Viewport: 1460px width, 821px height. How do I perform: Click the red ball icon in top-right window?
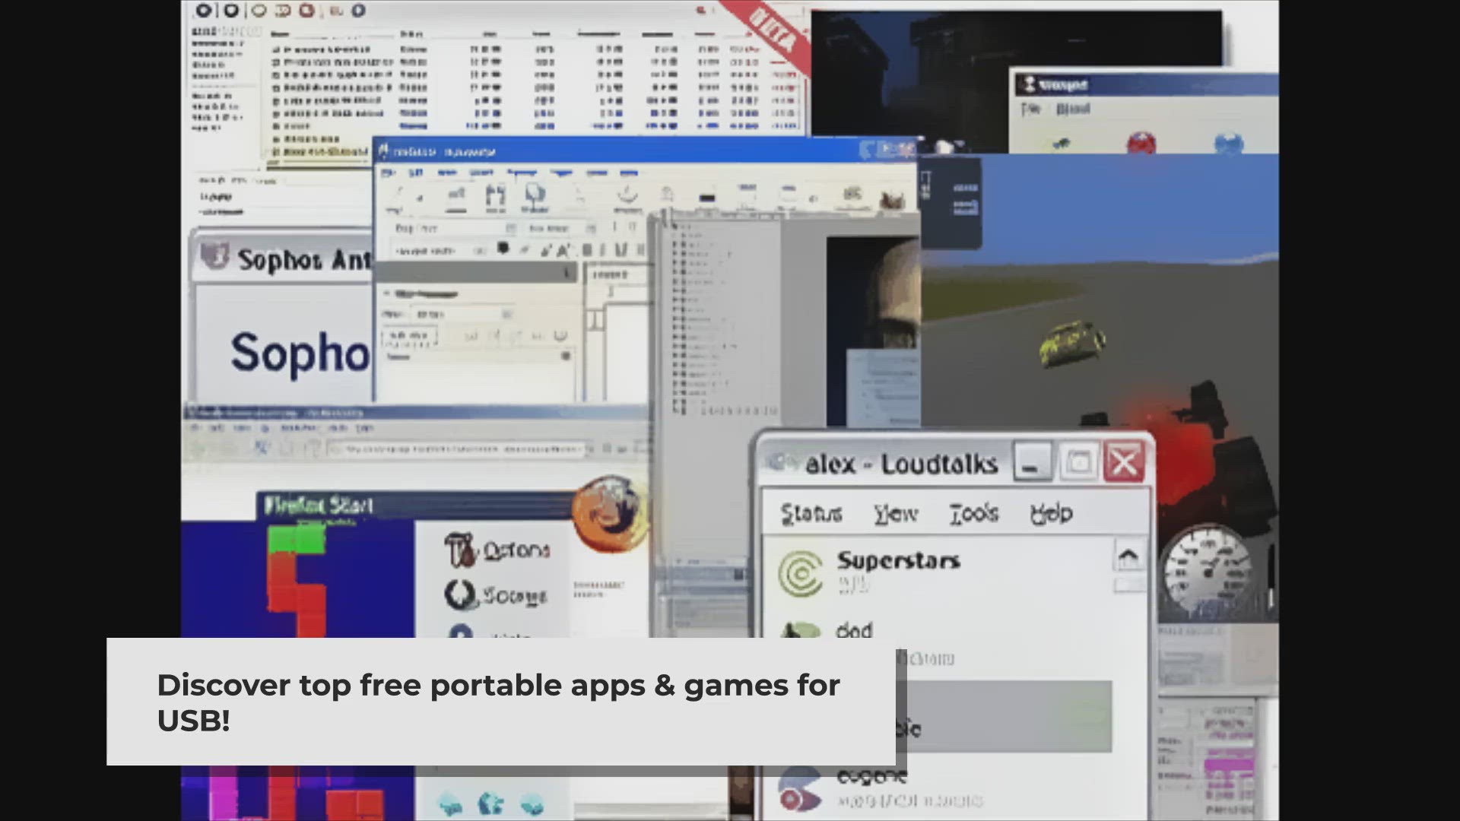(1141, 143)
